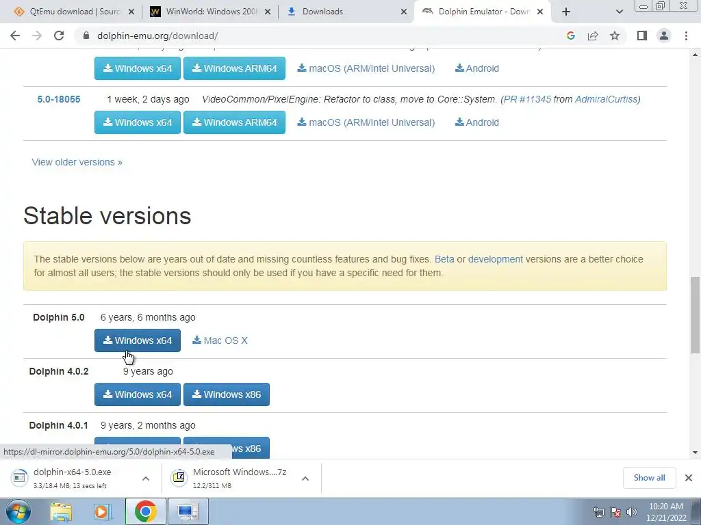This screenshot has width=701, height=525.
Task: Open the Windows Start menu
Action: click(18, 511)
